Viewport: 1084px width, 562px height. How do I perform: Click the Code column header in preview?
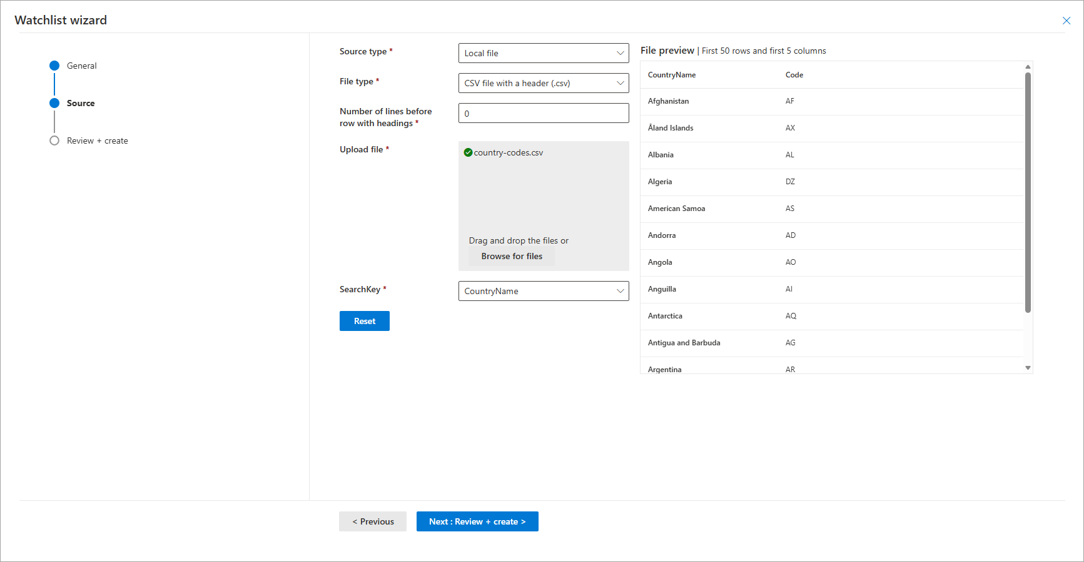click(794, 75)
